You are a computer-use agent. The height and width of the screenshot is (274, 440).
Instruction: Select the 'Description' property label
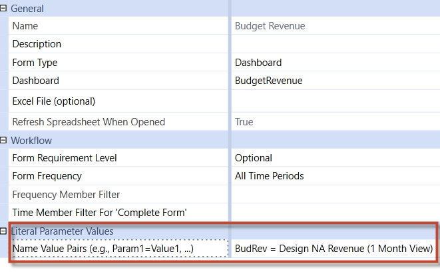click(37, 44)
